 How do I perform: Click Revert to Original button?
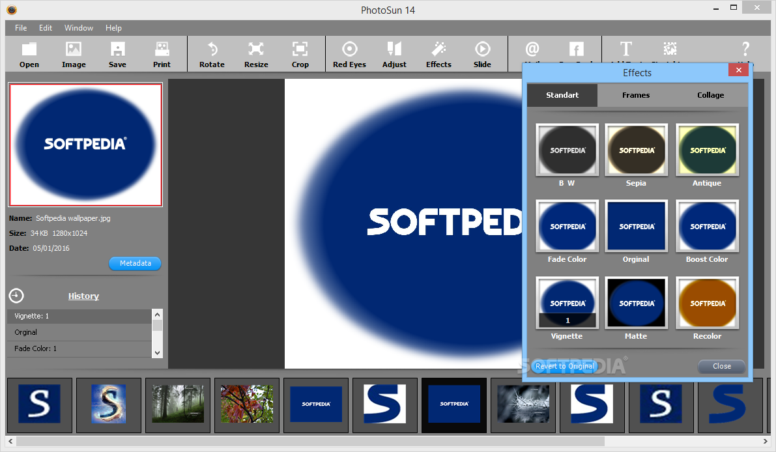[x=564, y=366]
